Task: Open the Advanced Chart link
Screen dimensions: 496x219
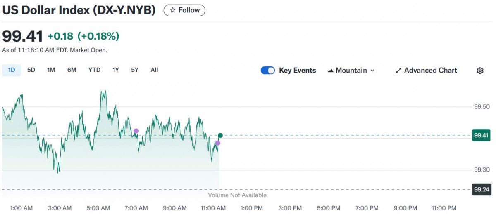Action: 430,71
